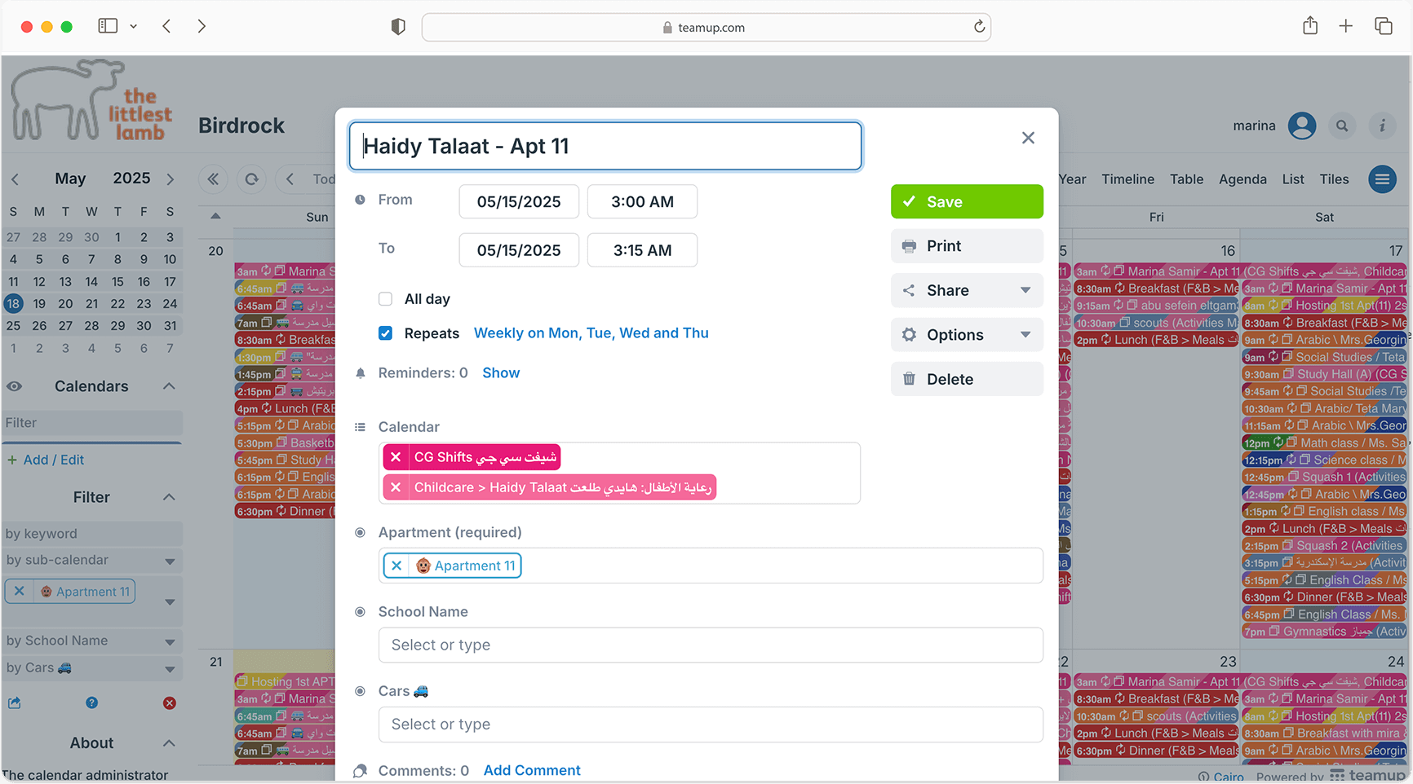This screenshot has height=784, width=1413.
Task: Open the blue hamburger menu
Action: [1382, 179]
